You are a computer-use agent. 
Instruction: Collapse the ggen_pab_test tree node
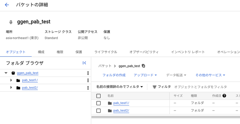point(6,73)
